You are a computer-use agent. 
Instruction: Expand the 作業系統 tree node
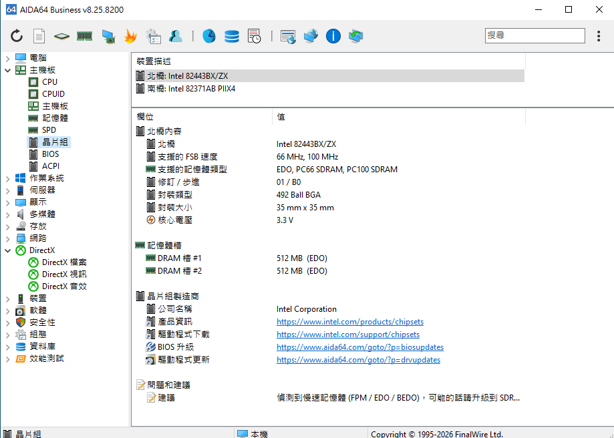tap(8, 178)
